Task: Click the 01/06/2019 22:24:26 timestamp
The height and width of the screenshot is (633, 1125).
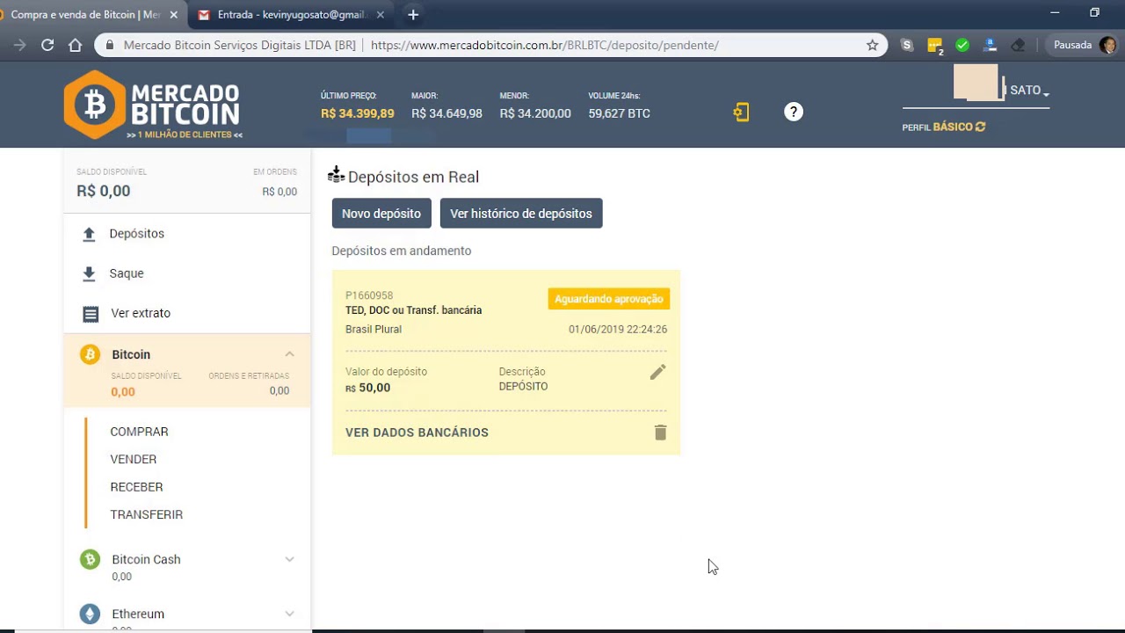Action: (x=618, y=330)
